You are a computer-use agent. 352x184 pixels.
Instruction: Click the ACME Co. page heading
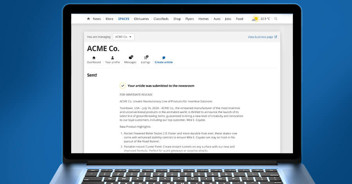(x=103, y=48)
